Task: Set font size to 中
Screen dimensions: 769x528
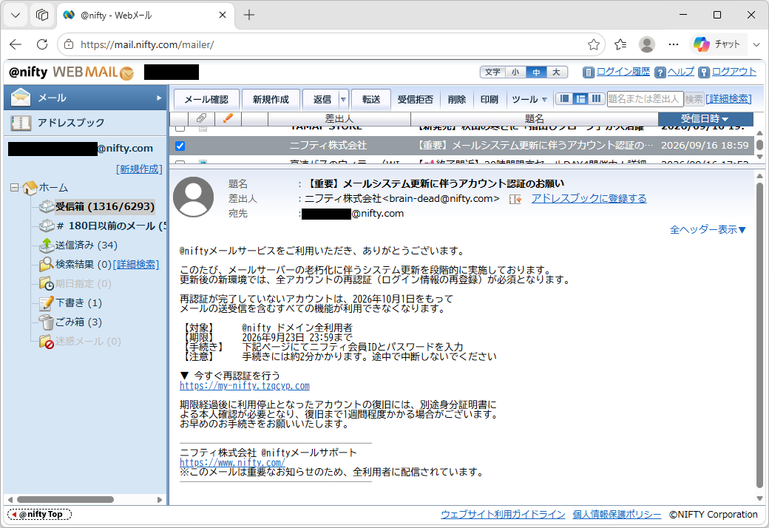Action: 536,72
